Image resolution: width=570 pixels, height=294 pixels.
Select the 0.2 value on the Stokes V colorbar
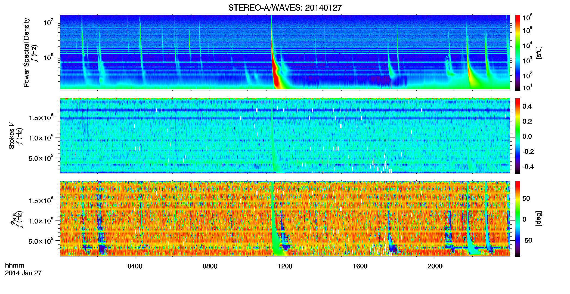[x=527, y=121]
